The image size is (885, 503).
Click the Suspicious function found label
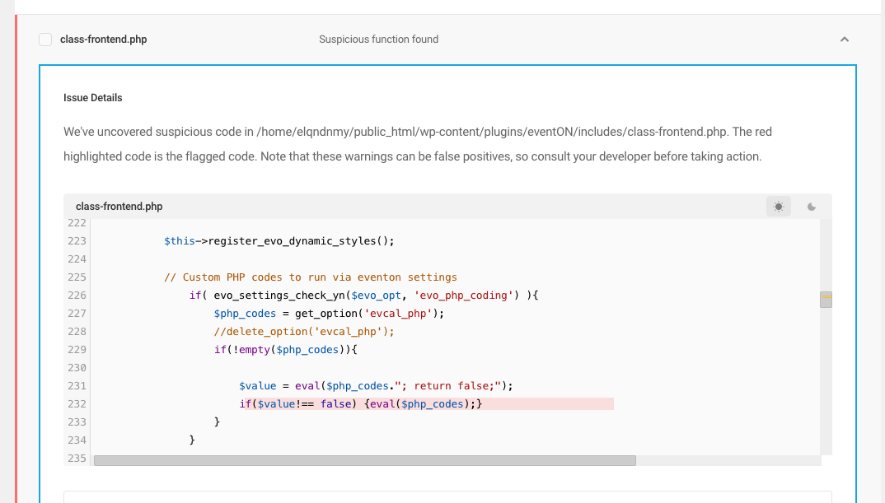379,40
